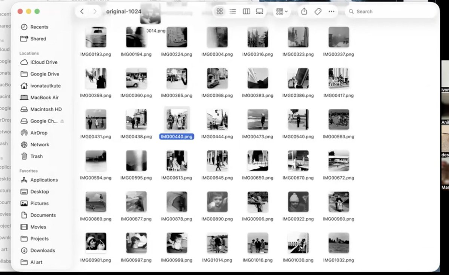Go back with the left chevron
Screen dimensions: 449x275
point(82,12)
